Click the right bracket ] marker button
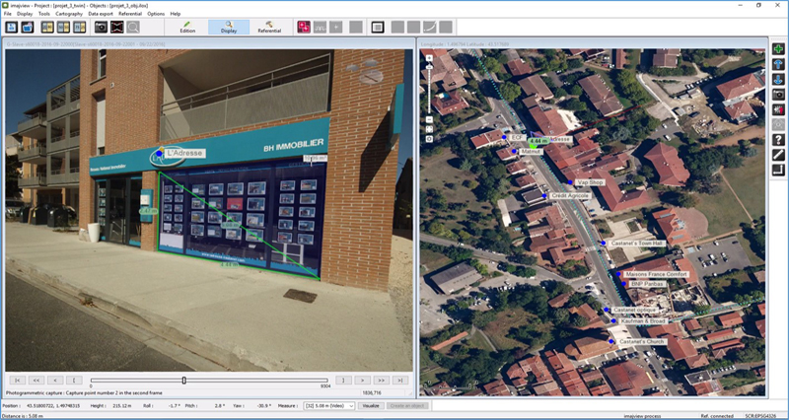The height and width of the screenshot is (420, 789). pyautogui.click(x=343, y=381)
